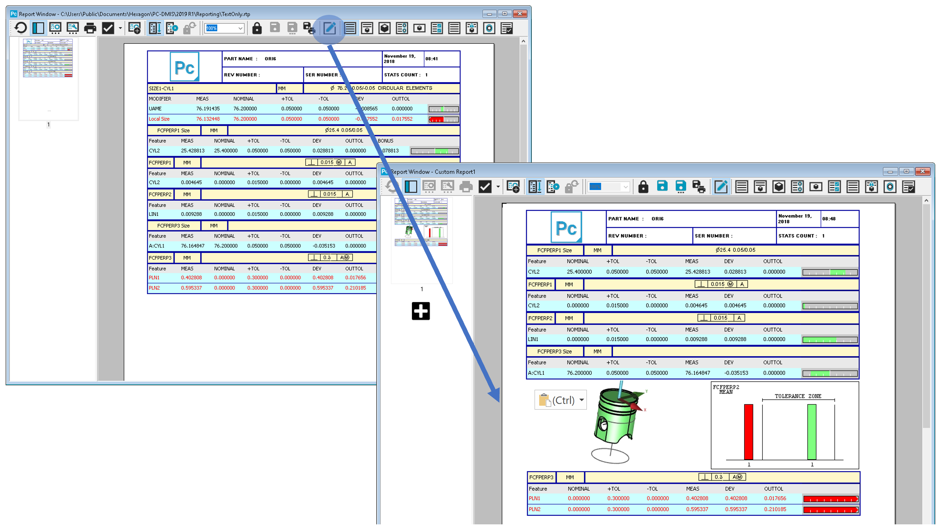This screenshot has width=943, height=530.
Task: Open the zoom percentage dropdown showing 100%
Action: [224, 28]
